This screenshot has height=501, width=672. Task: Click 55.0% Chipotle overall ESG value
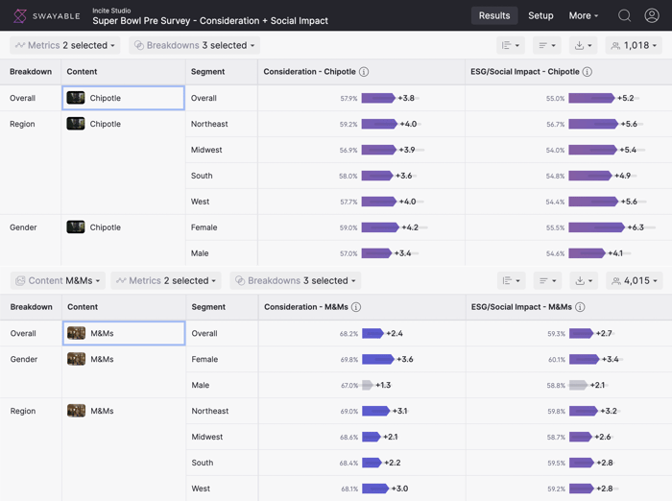[556, 98]
